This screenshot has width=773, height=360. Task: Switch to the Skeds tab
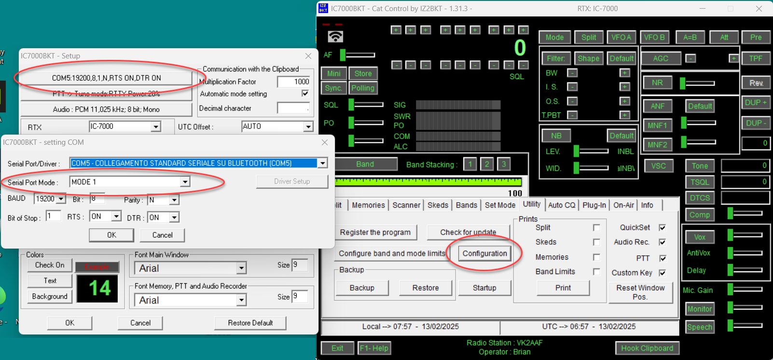(438, 205)
